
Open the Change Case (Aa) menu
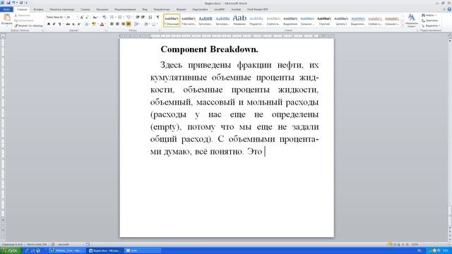click(95, 17)
